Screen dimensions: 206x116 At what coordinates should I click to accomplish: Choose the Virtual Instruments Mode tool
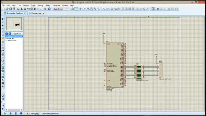pos(3,61)
